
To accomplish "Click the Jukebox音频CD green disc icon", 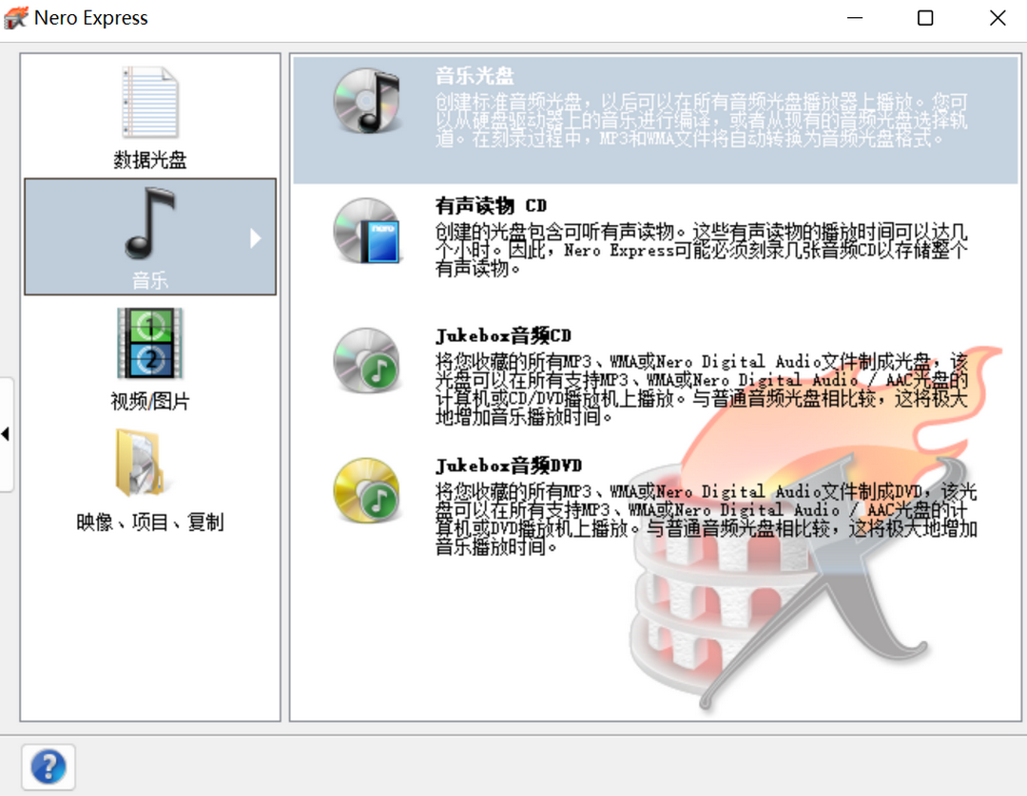I will (x=367, y=361).
